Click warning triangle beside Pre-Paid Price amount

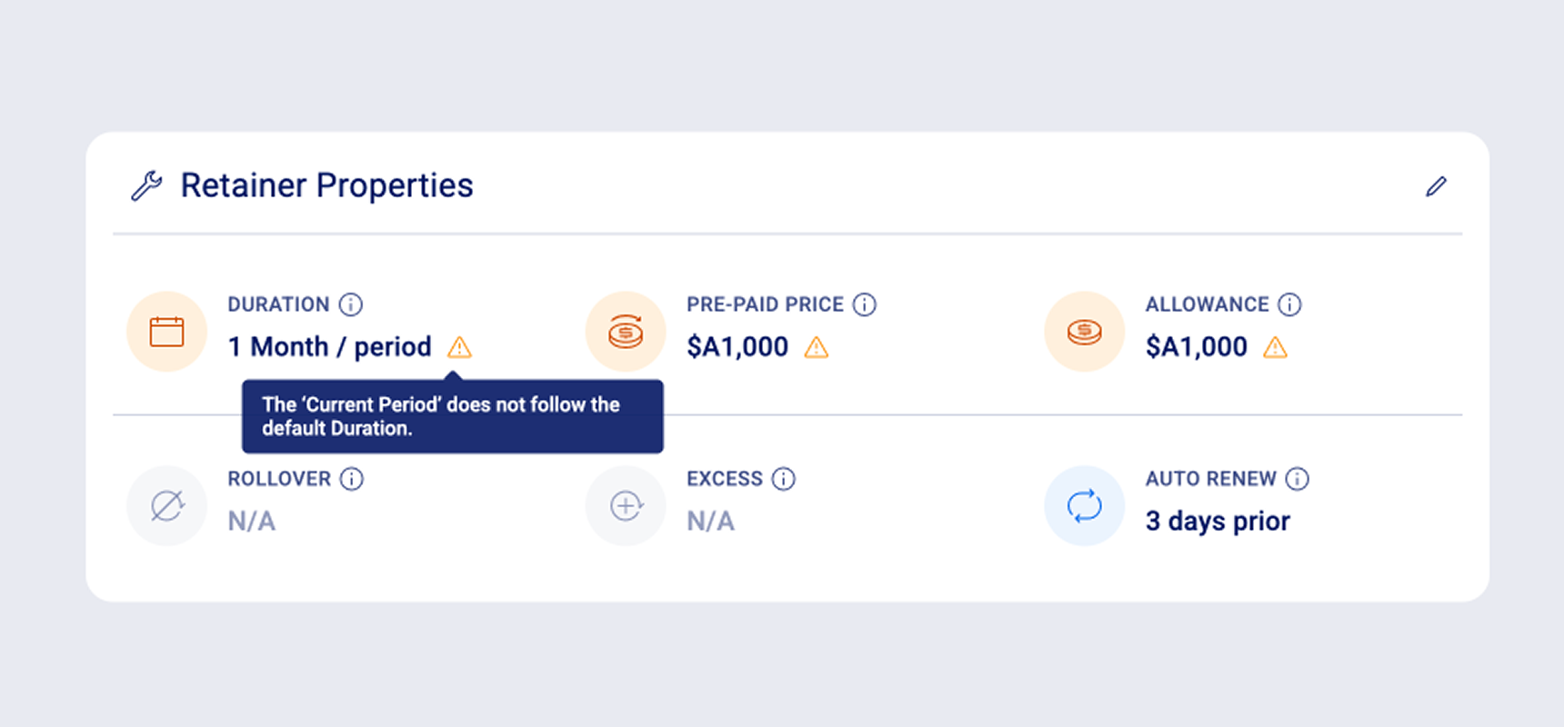click(817, 347)
